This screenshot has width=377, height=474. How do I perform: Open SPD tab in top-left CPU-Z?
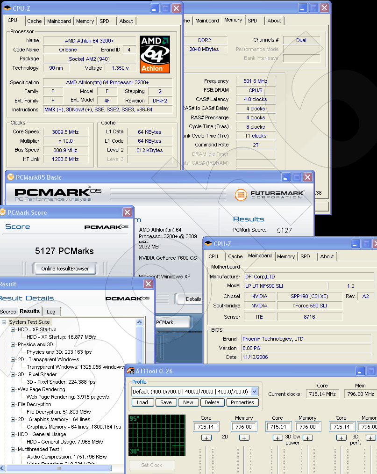[105, 21]
